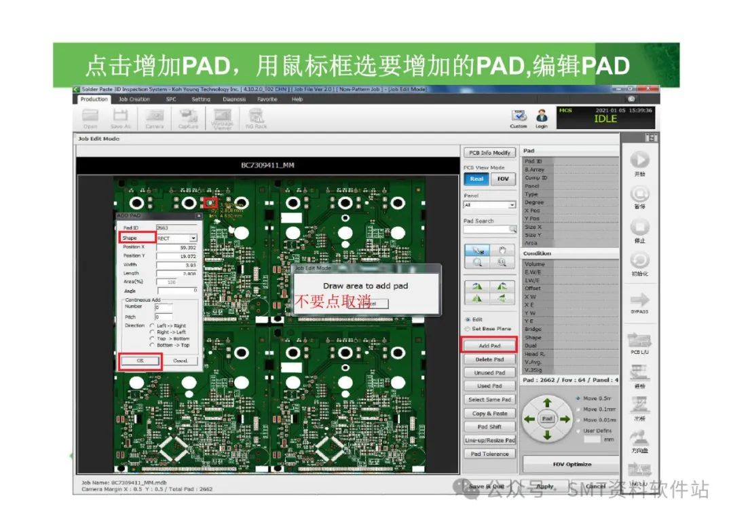
Task: Select the Edit radio button
Action: click(x=468, y=319)
